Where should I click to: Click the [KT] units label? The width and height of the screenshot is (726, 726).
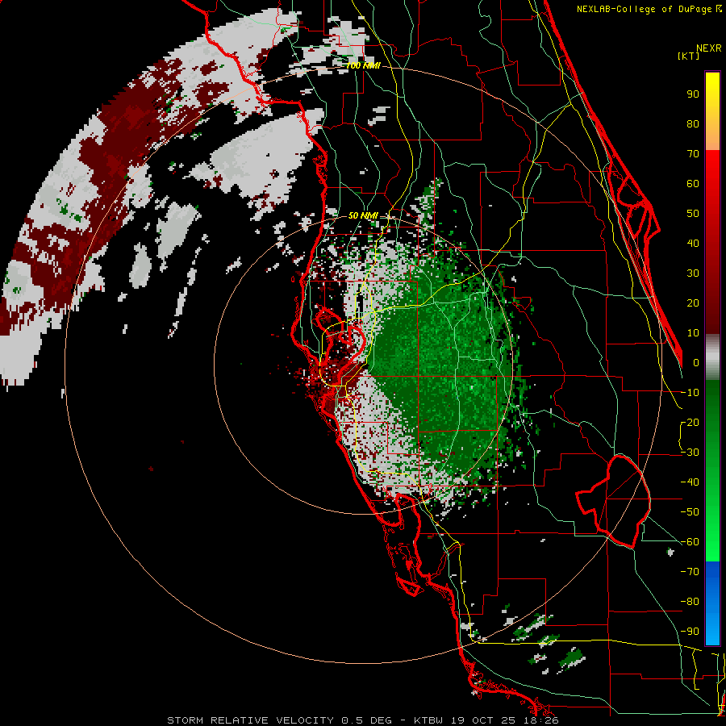pos(688,56)
